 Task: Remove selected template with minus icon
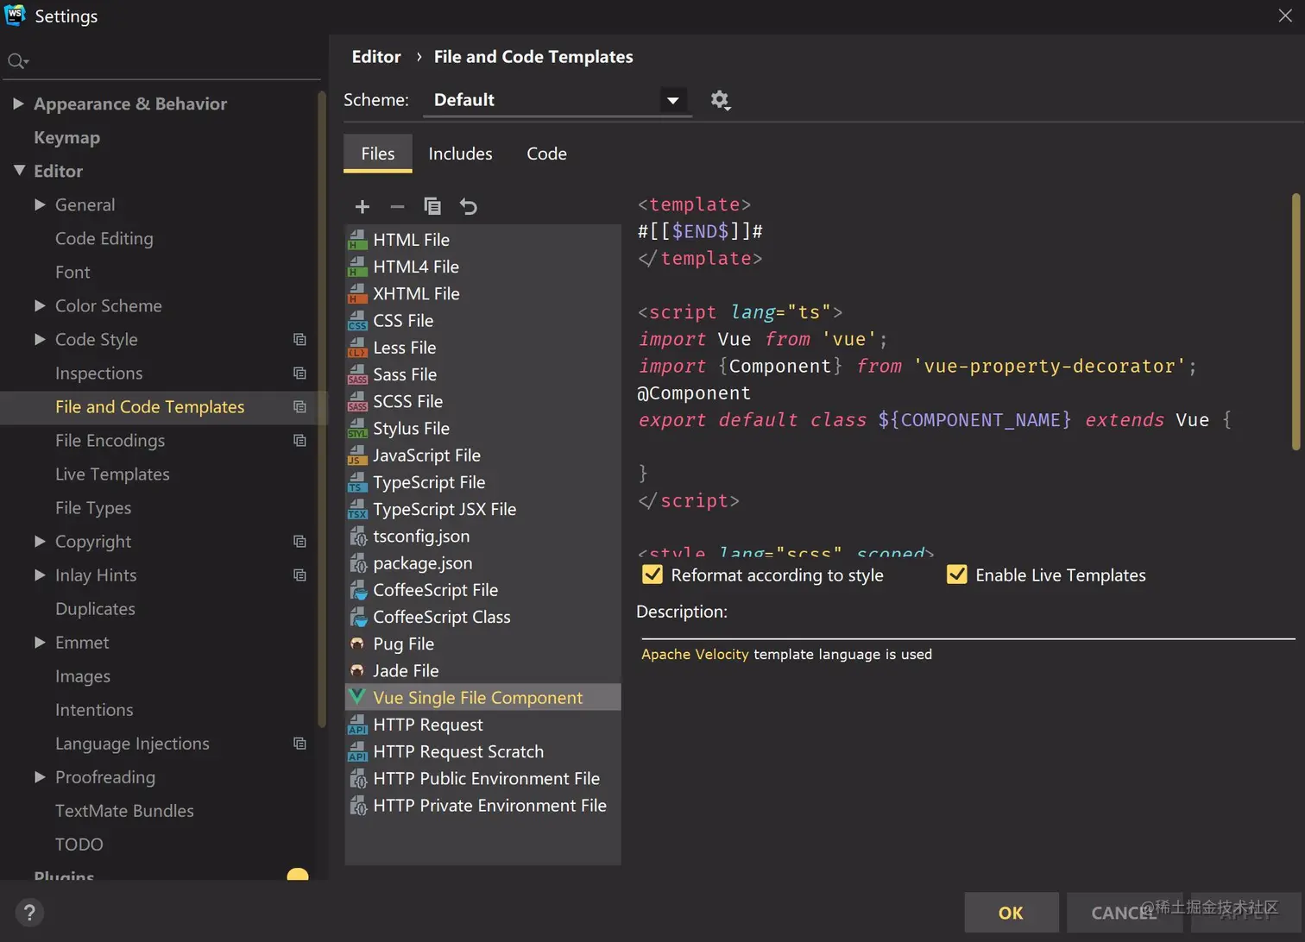397,206
